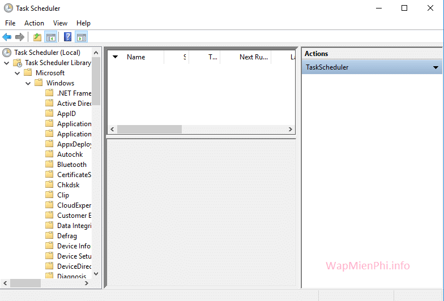Click the Back arrow toolbar icon
Image resolution: width=444 pixels, height=301 pixels.
point(7,37)
